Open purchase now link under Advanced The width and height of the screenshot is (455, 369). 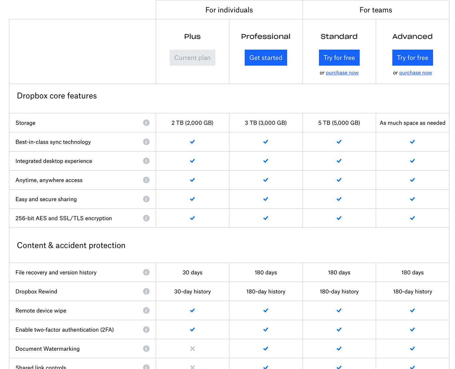point(415,73)
